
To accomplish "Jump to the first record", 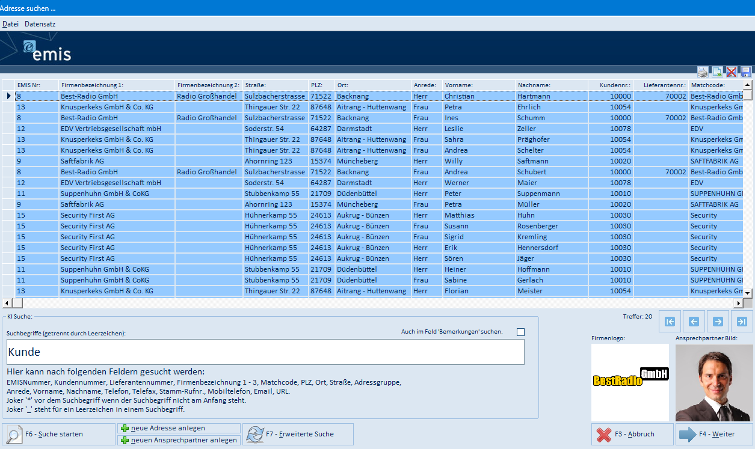I will (x=670, y=322).
